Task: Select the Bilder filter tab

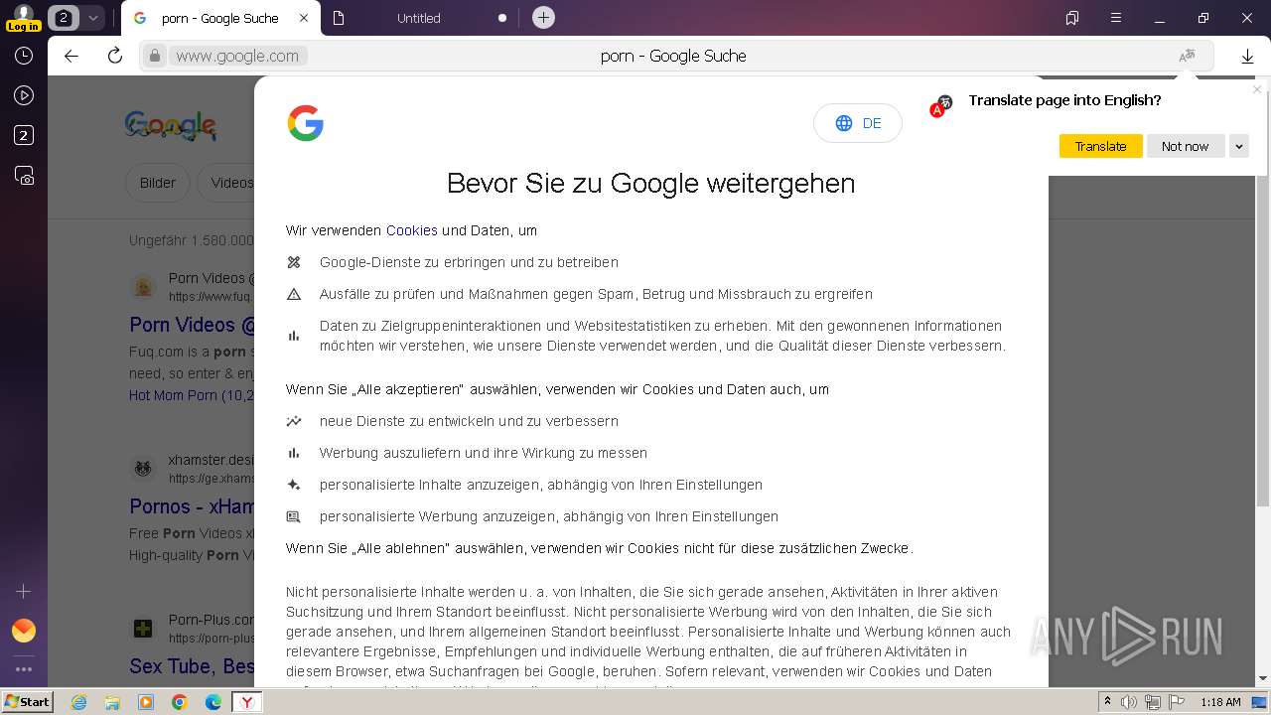Action: [x=158, y=183]
